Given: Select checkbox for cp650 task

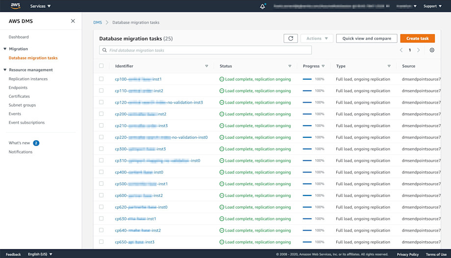Looking at the screenshot, I should pyautogui.click(x=101, y=242).
